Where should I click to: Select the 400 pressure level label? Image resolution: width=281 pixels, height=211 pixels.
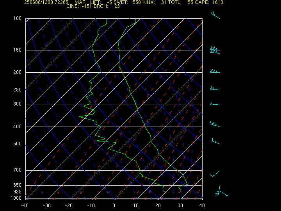[17, 127]
